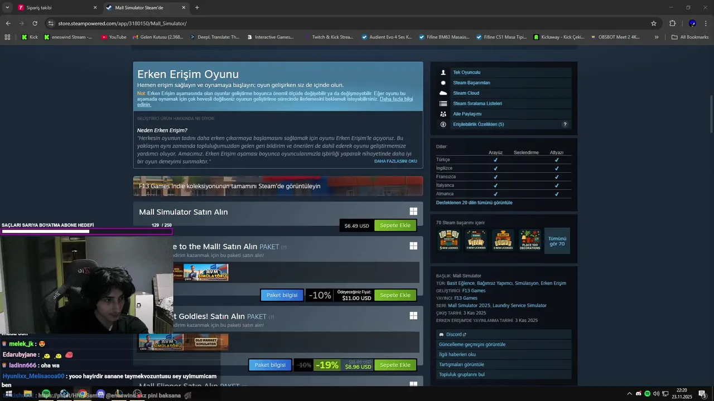The image size is (714, 401).
Task: Click the Spotify icon in system tray
Action: click(648, 394)
